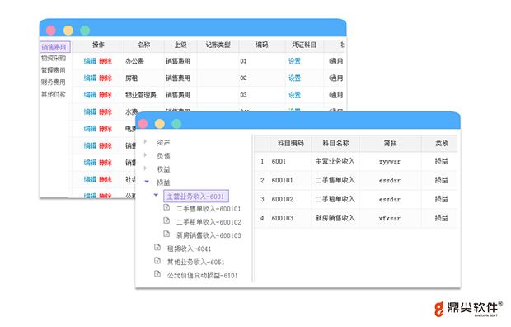This screenshot has width=511, height=327.
Task: Click 删除 in the 水费 row
Action: tap(105, 111)
